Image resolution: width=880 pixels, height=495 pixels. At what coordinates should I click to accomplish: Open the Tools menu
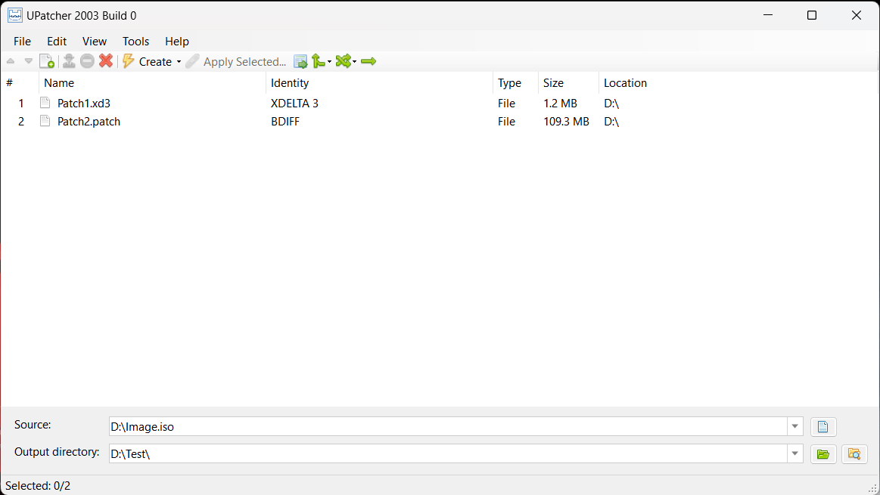pos(135,41)
